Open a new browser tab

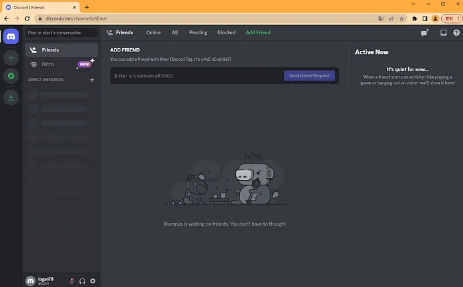(x=87, y=7)
